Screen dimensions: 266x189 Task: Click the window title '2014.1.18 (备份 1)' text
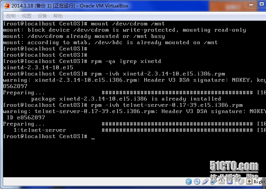[x=31, y=6]
